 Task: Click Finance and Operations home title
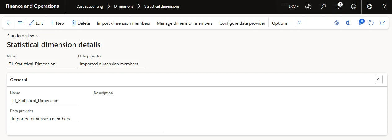coord(32,6)
